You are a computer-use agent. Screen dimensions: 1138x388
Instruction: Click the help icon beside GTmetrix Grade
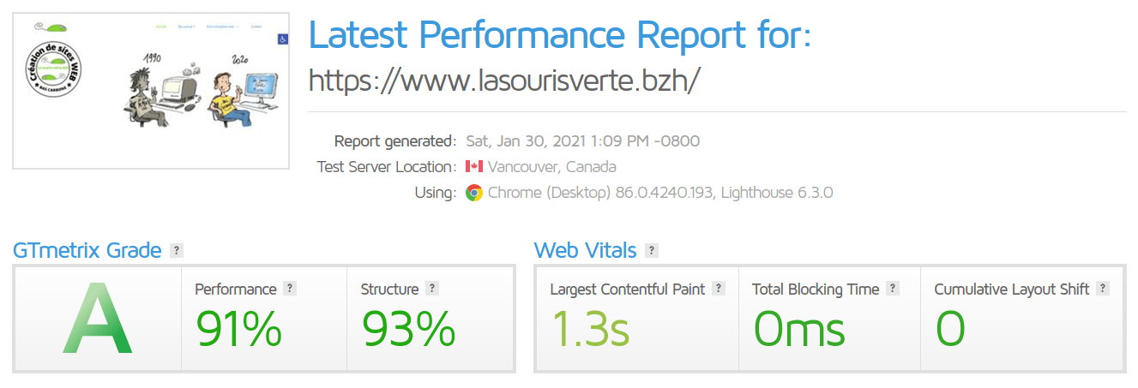point(177,251)
